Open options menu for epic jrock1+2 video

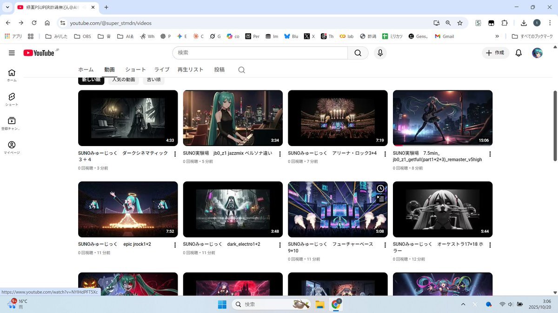175,245
